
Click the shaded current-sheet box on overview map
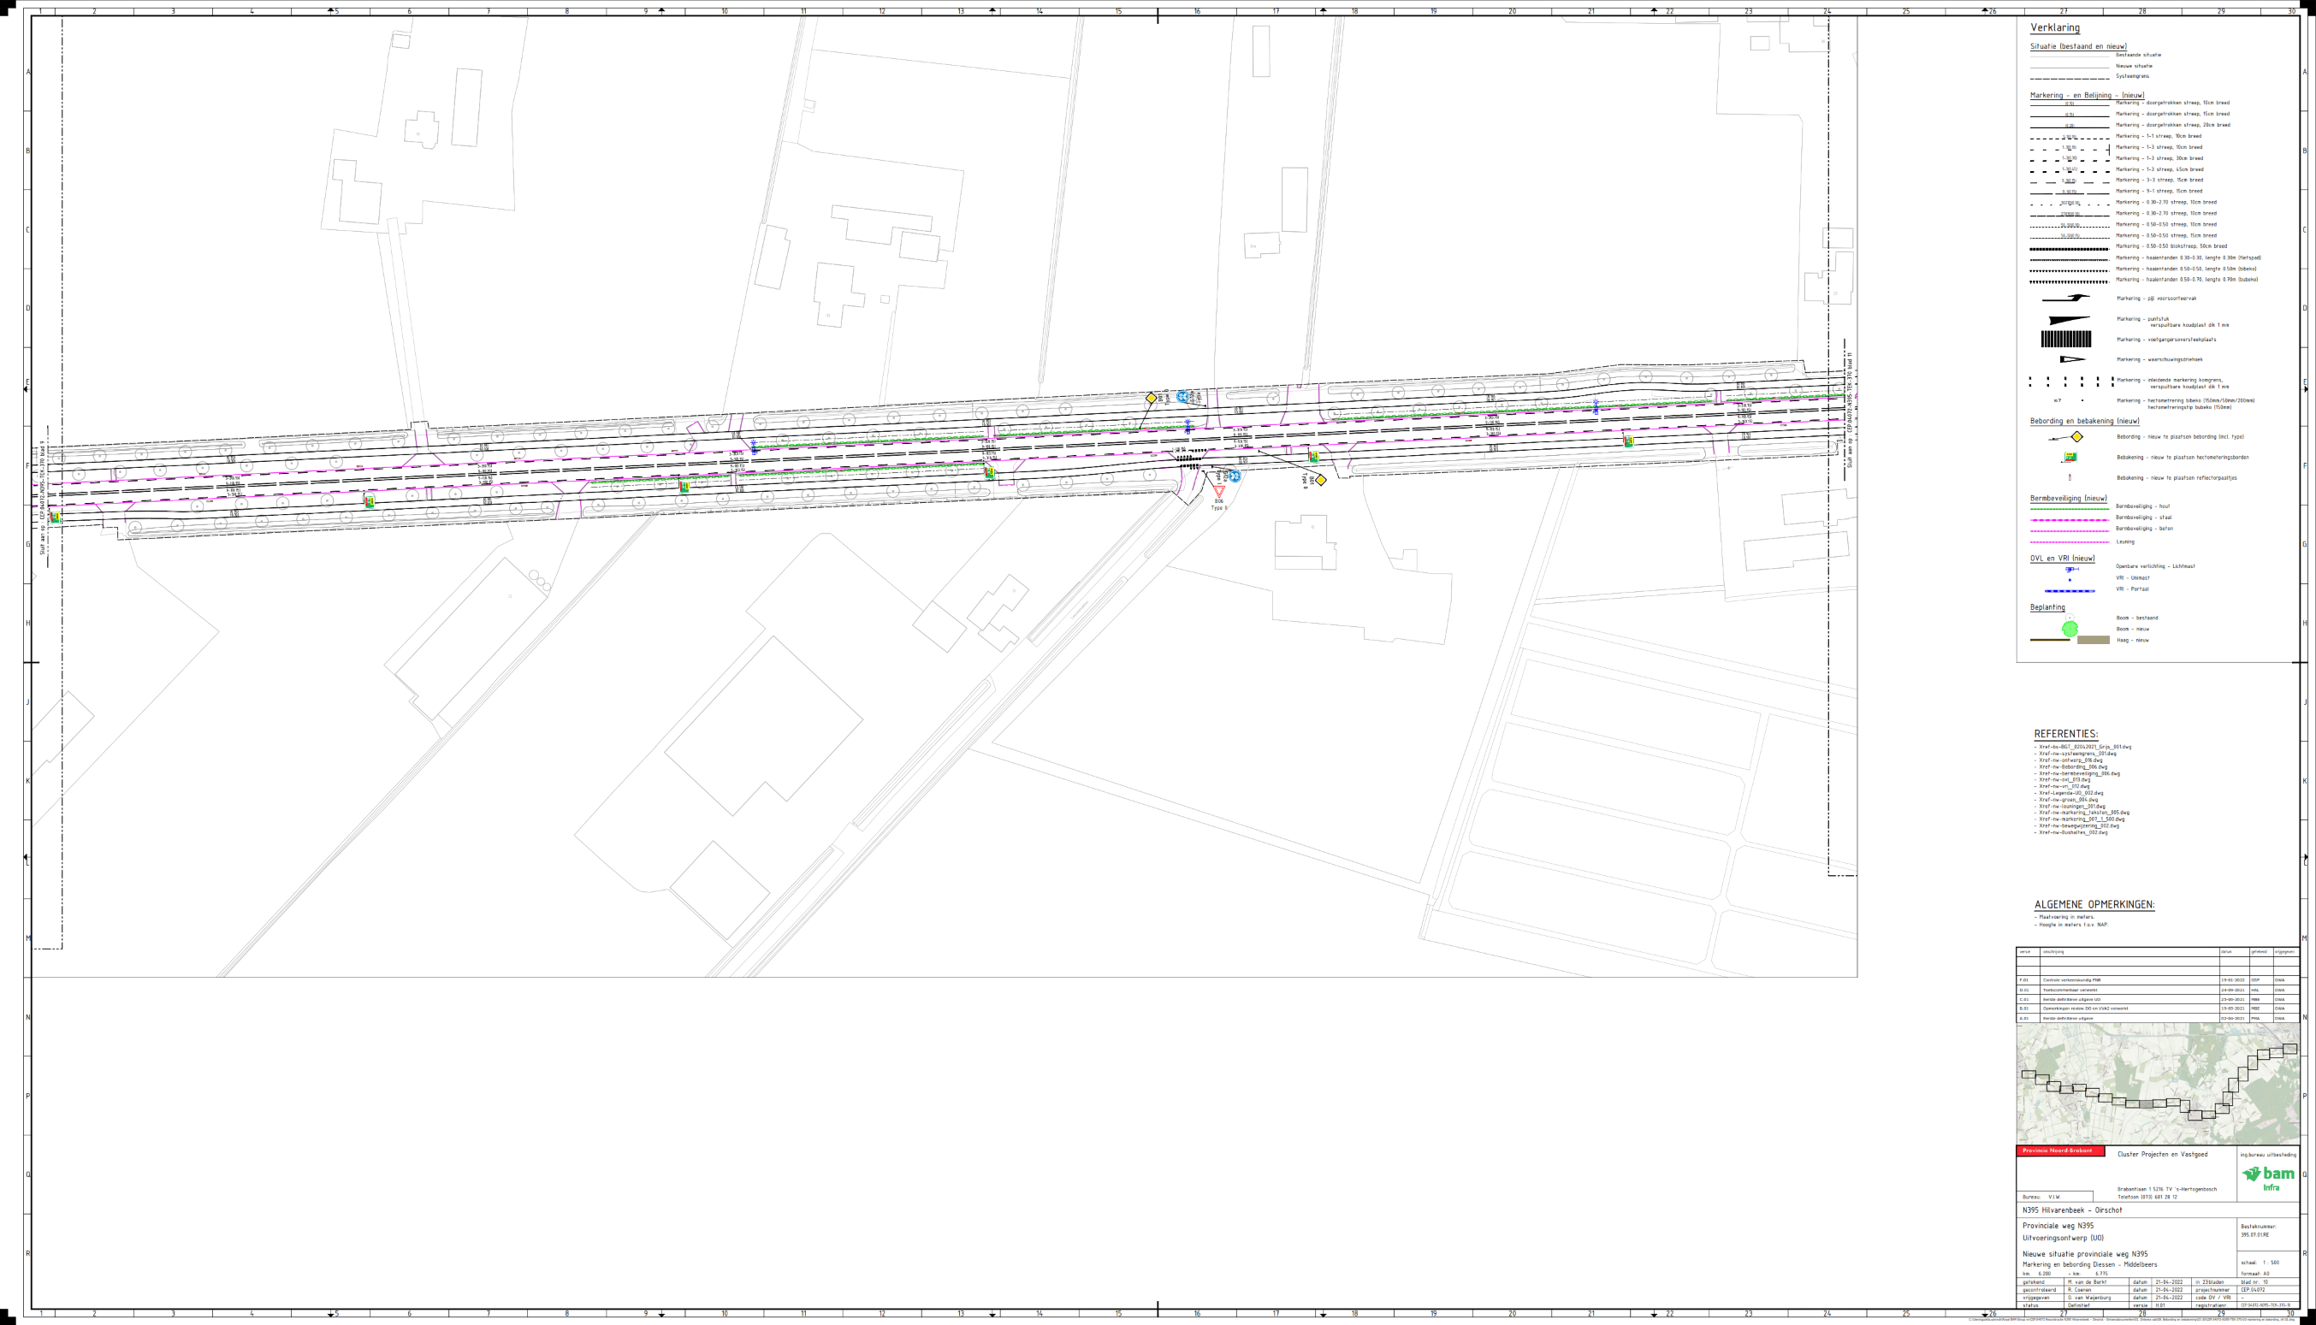[x=2147, y=1103]
